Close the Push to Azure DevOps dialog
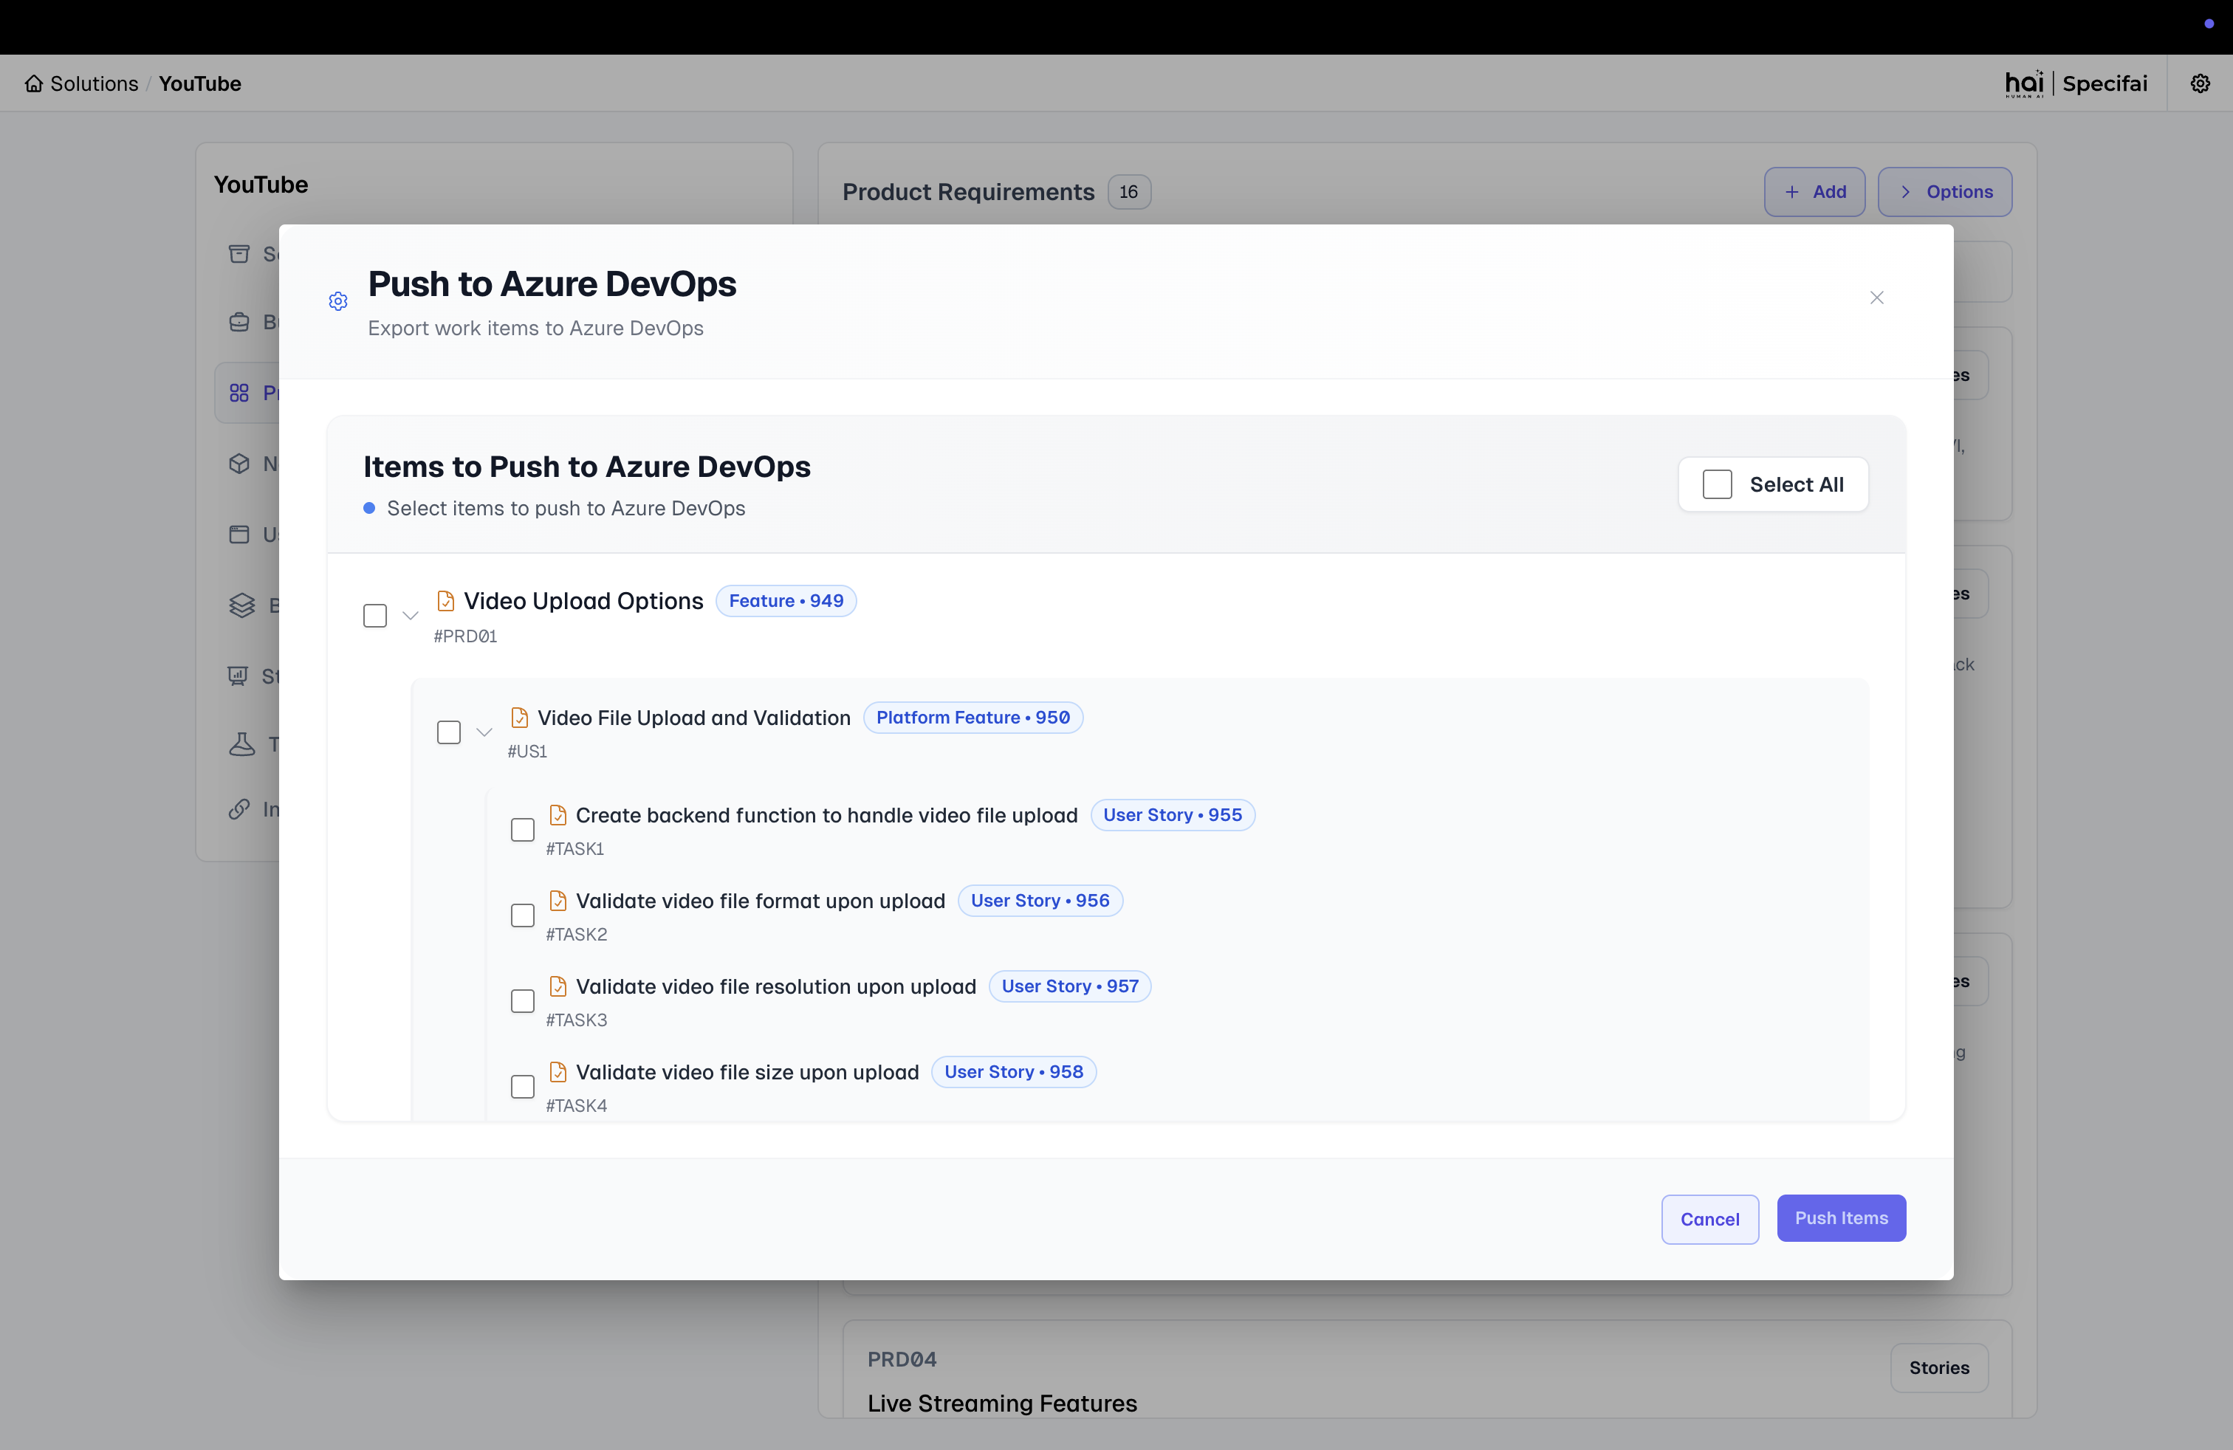 (x=1876, y=298)
